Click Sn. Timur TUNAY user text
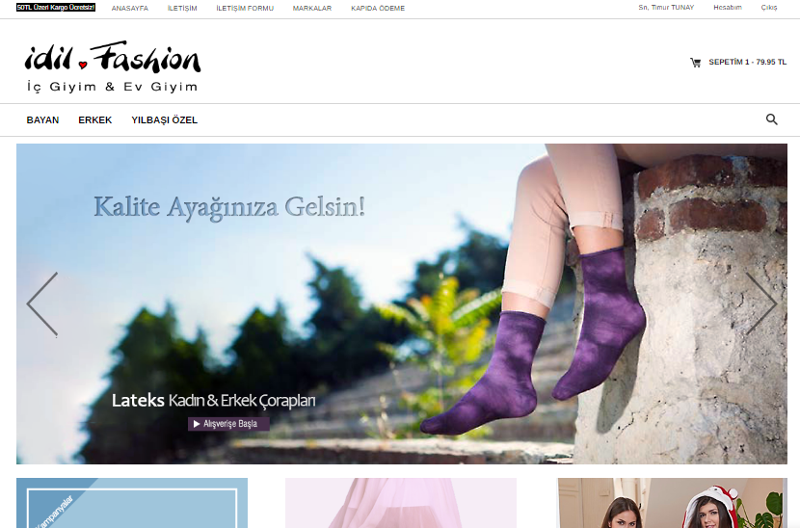The image size is (800, 528). (666, 8)
